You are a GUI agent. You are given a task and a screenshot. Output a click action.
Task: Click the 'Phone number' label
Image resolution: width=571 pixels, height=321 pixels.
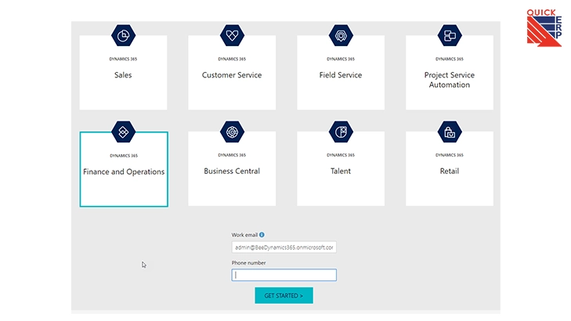tap(249, 263)
